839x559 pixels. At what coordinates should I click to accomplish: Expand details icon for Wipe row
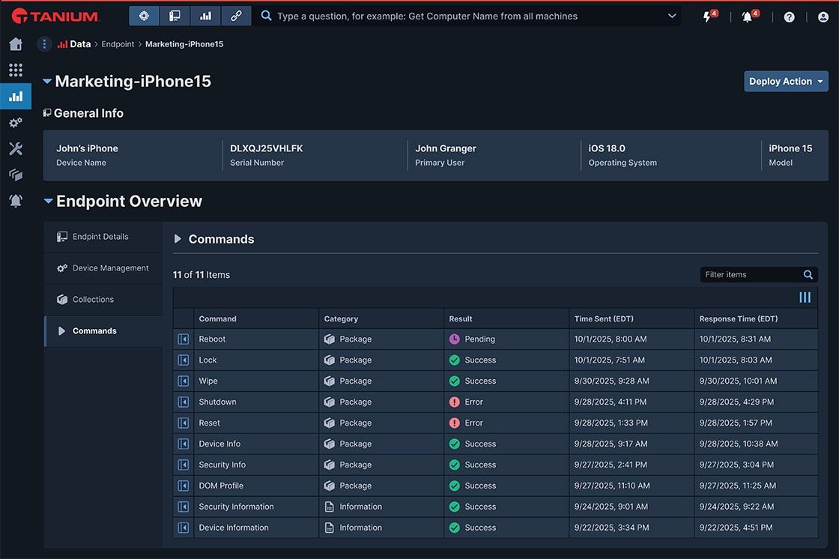pos(183,381)
